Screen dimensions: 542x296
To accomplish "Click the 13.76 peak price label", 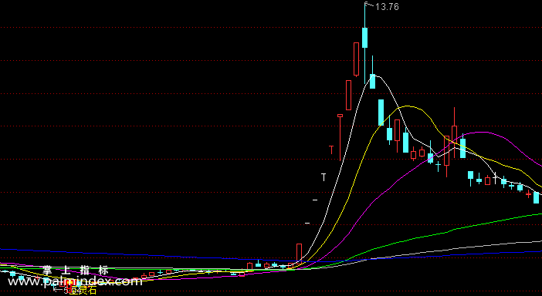I will [x=387, y=7].
